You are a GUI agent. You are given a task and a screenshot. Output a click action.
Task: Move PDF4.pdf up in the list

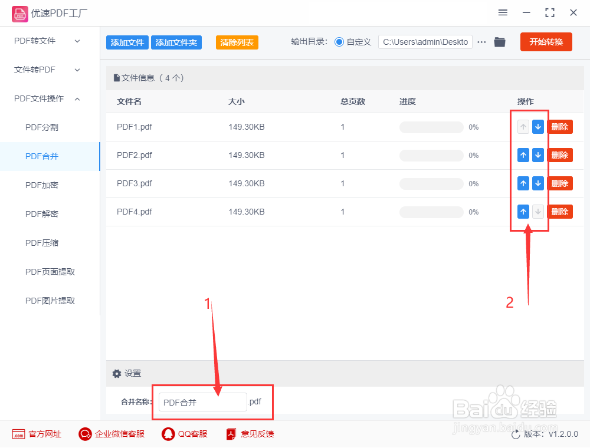click(523, 212)
